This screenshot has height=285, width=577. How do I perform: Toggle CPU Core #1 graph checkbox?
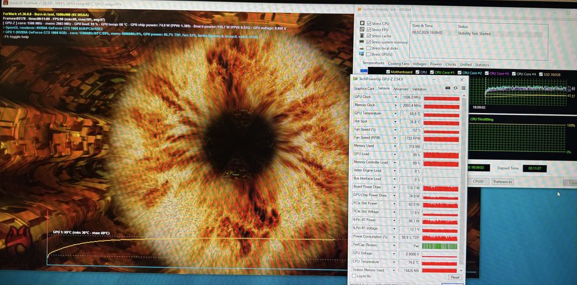pyautogui.click(x=432, y=73)
